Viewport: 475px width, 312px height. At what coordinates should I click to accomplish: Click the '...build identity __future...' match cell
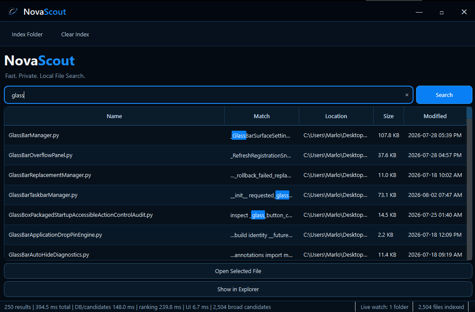click(262, 235)
